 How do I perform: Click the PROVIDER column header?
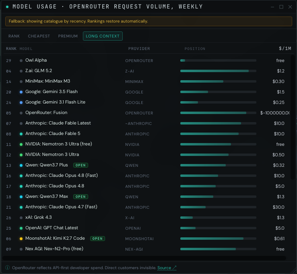(139, 49)
